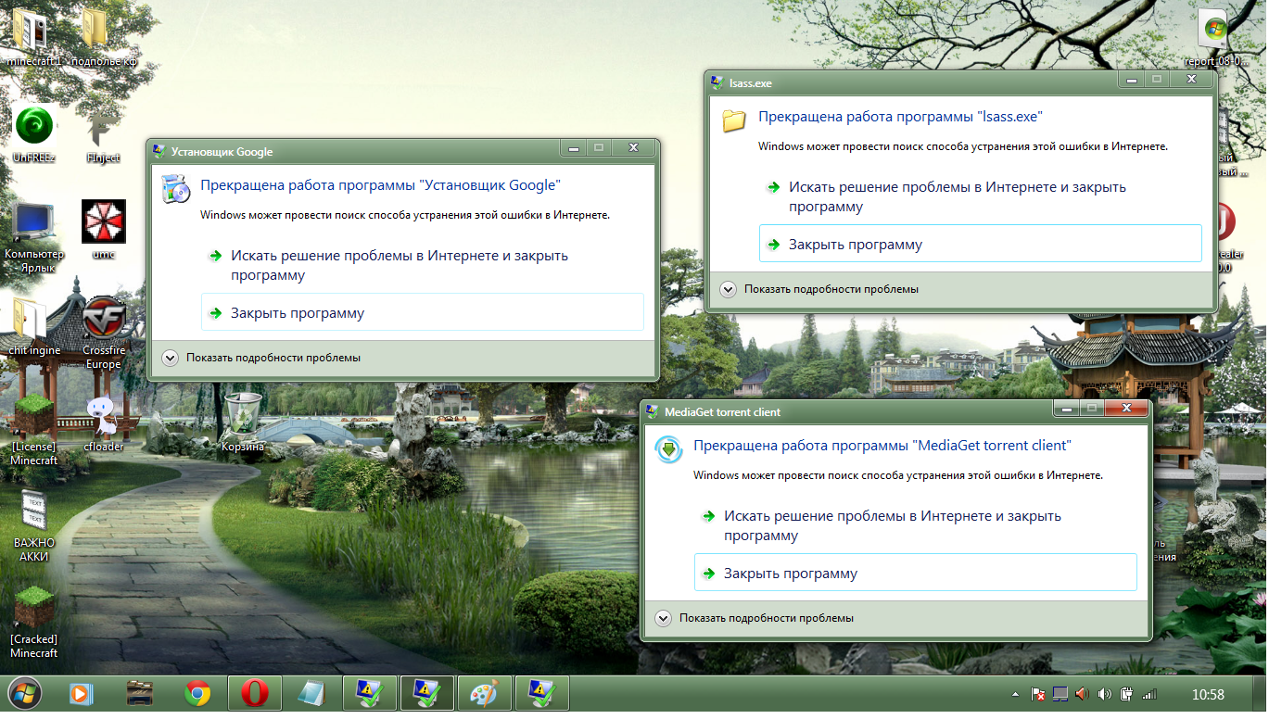The image size is (1269, 719).
Task: Click the power battery tray icon
Action: 1127,694
